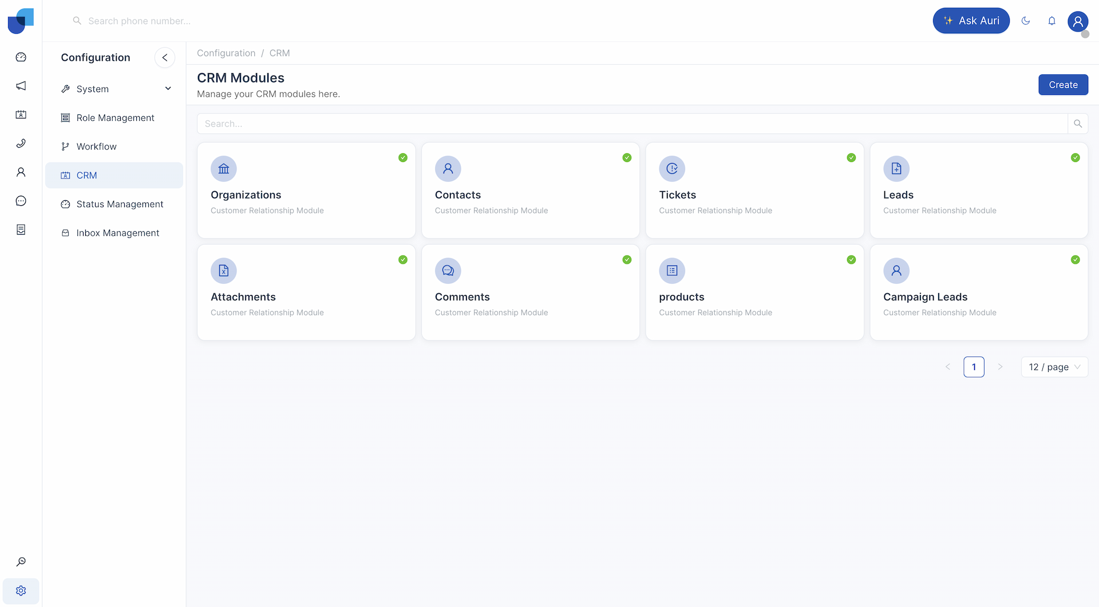
Task: Toggle green status check on Organizations card
Action: pos(403,157)
